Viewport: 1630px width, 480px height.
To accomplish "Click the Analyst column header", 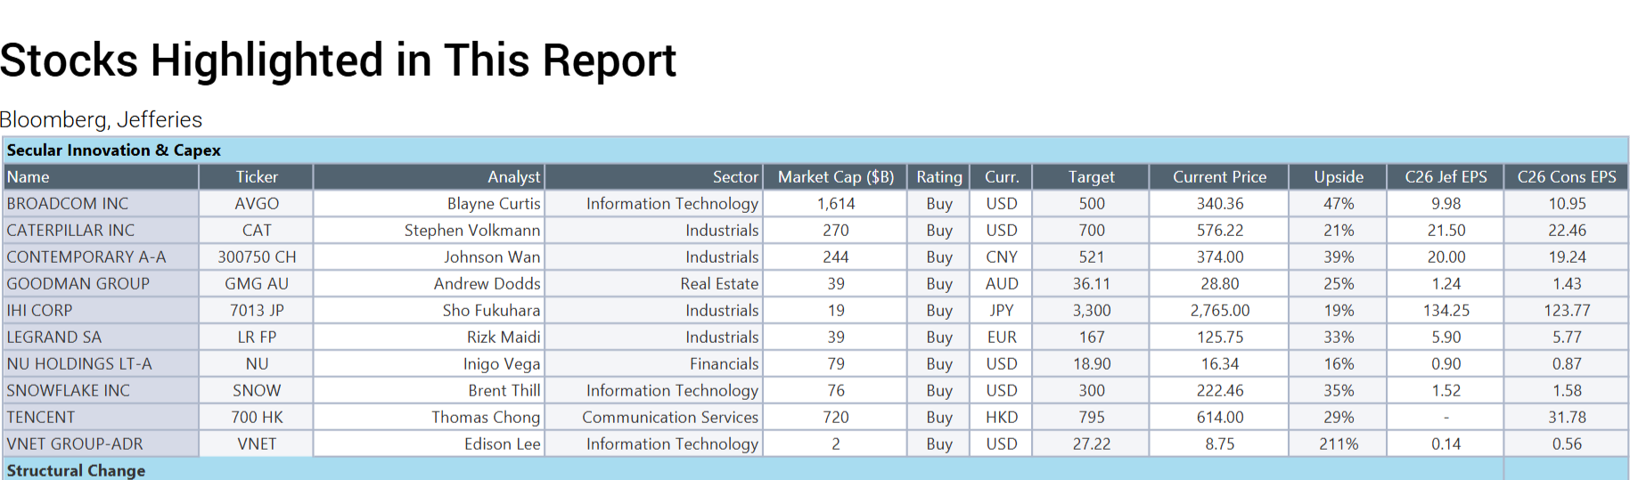I will [513, 177].
